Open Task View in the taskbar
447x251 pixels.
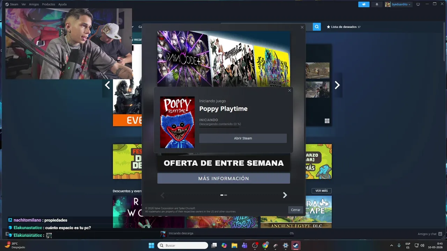214,245
